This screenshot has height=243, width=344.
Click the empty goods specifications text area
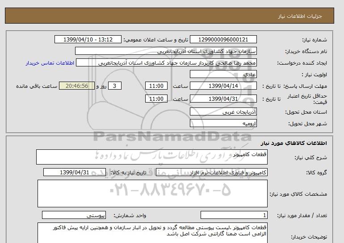coord(152,194)
